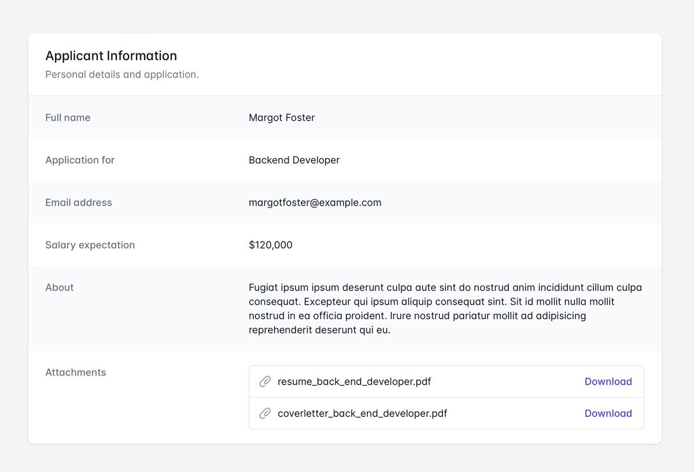
Task: Select the coverletter_back_end_developer.pdf file name
Action: [x=362, y=414]
